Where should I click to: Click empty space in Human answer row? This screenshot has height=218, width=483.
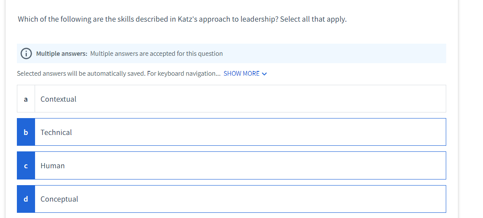(x=262, y=166)
